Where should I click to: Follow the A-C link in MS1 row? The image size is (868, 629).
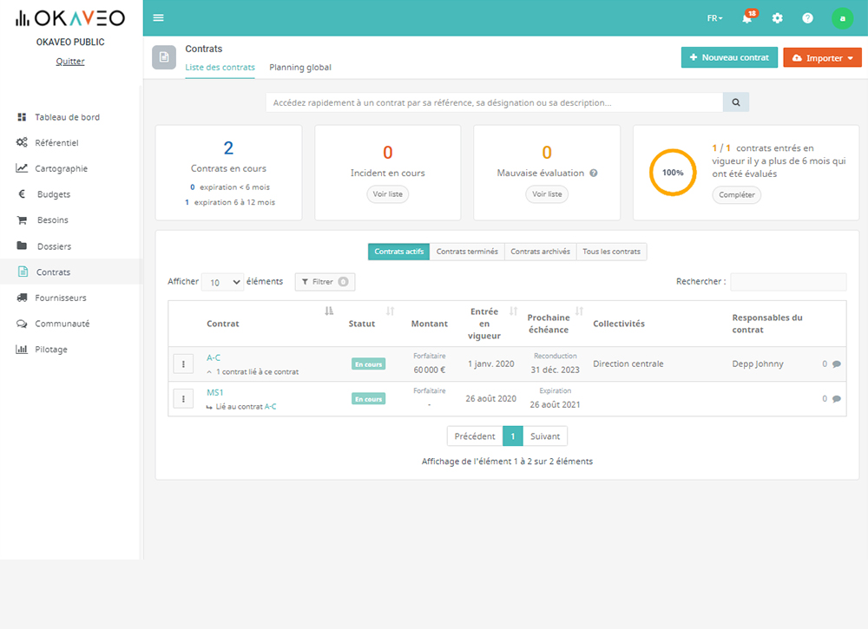270,407
